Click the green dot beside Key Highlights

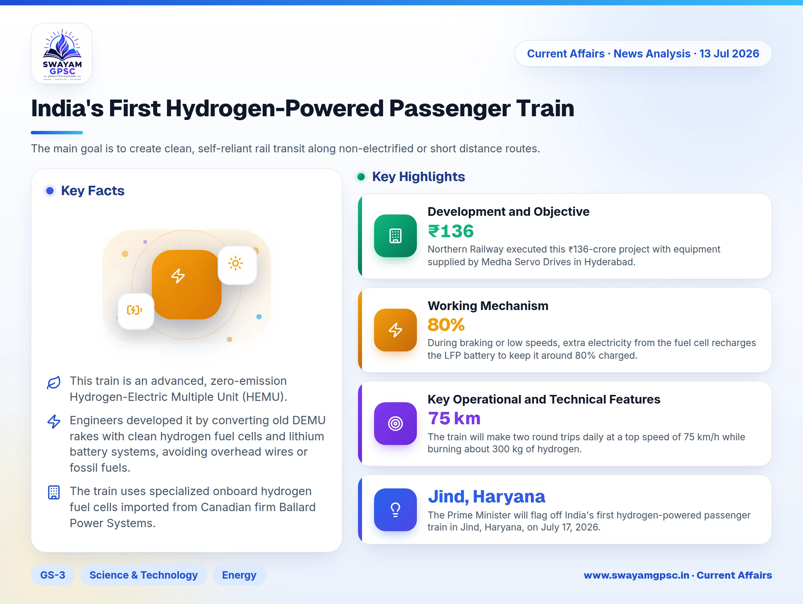pyautogui.click(x=361, y=177)
